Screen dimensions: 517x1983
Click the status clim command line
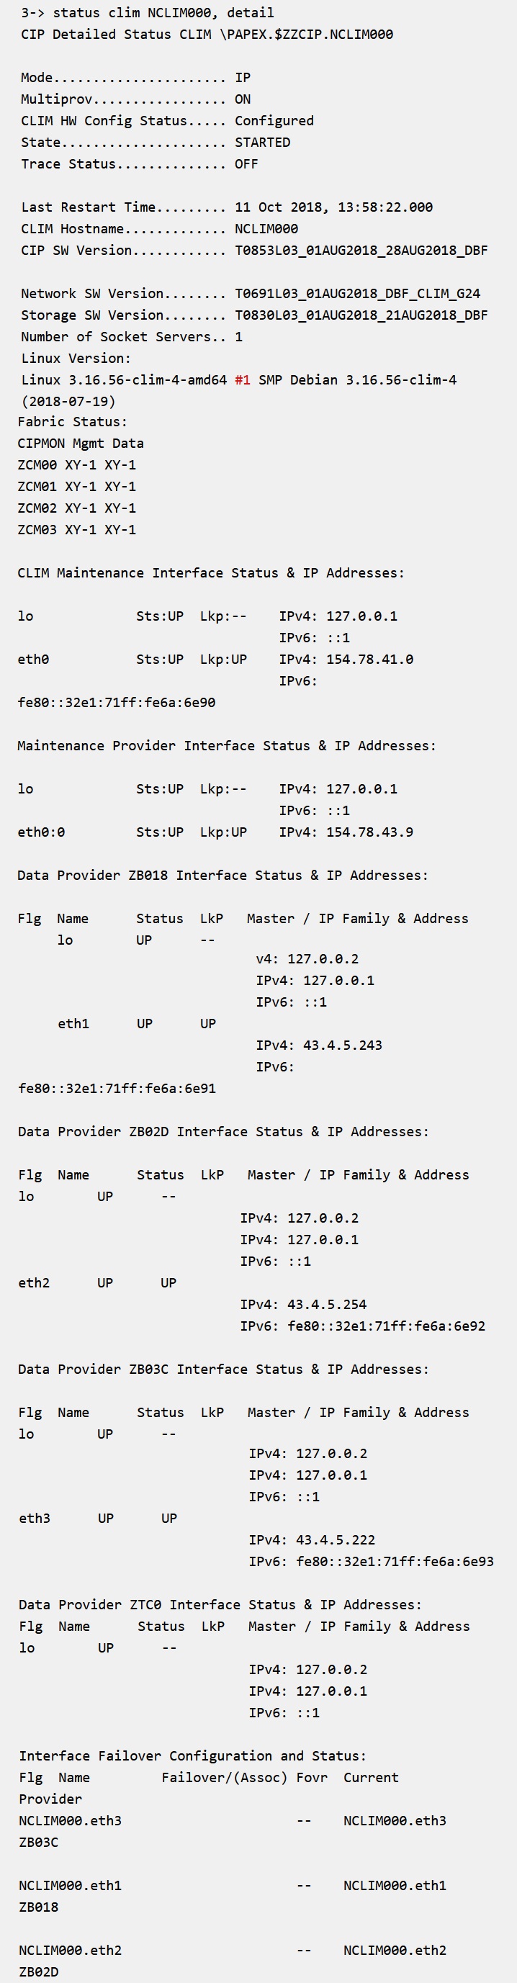147,12
